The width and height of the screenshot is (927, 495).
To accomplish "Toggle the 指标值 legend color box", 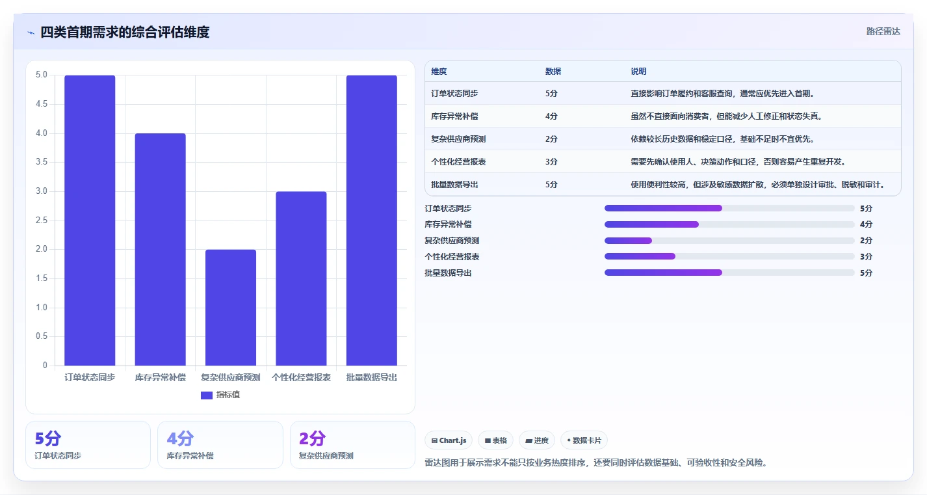I will [x=207, y=395].
